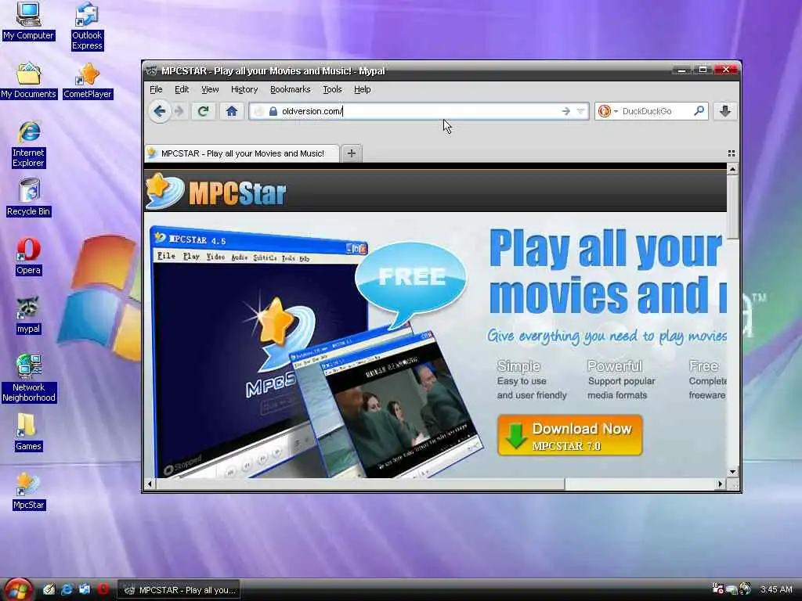Open the History menu
This screenshot has height=601, width=802.
[x=244, y=89]
